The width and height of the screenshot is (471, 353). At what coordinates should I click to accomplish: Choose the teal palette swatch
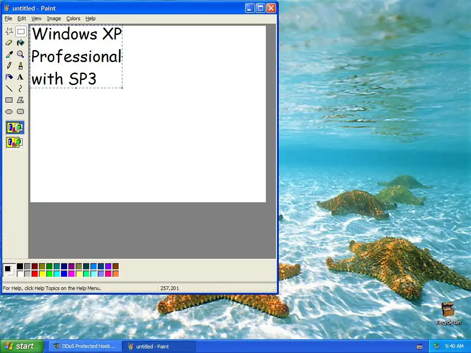[x=57, y=266]
